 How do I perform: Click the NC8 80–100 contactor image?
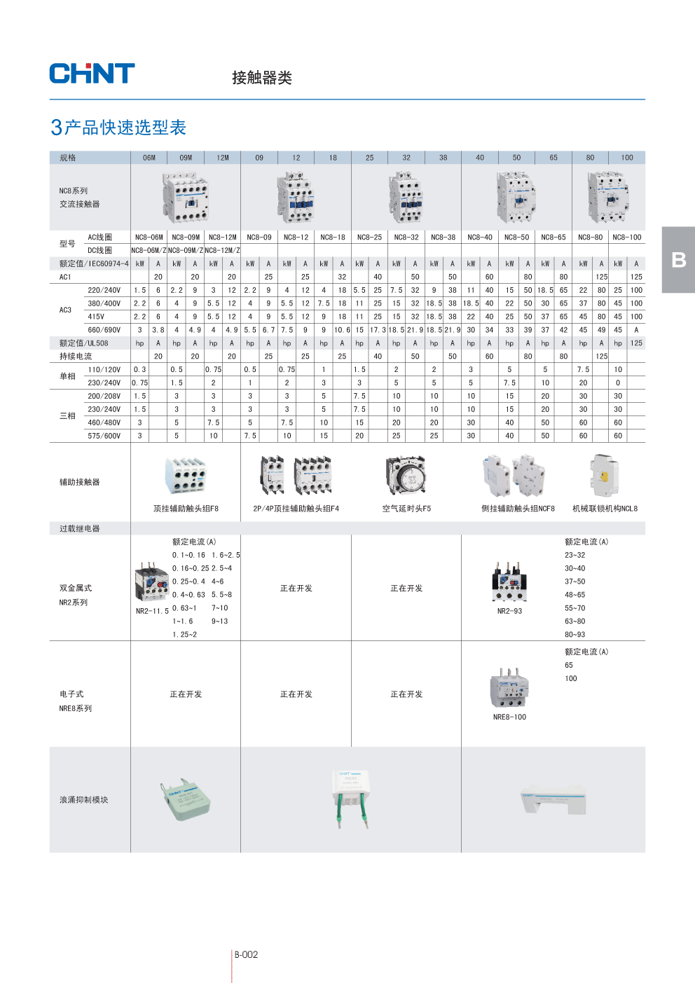(608, 198)
